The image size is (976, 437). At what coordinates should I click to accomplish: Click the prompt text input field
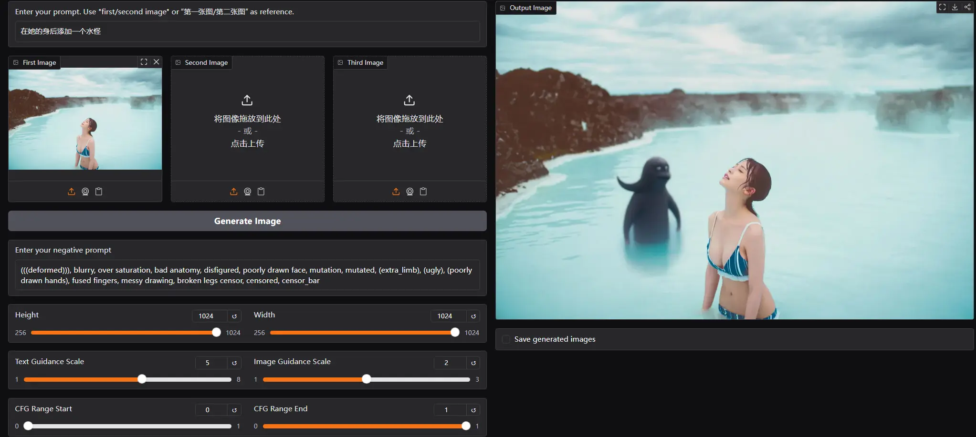click(x=247, y=31)
